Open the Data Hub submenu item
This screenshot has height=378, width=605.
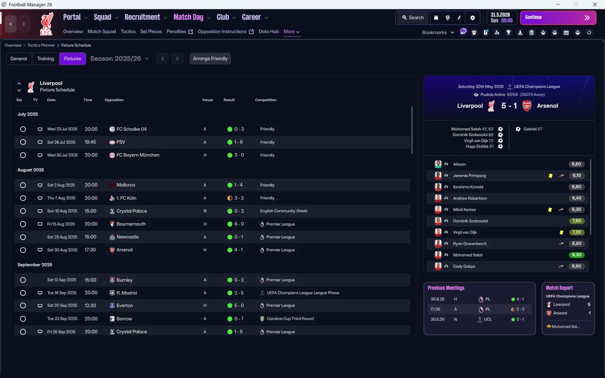(268, 32)
